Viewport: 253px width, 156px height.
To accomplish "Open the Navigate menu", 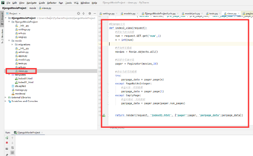I will pos(32,3).
